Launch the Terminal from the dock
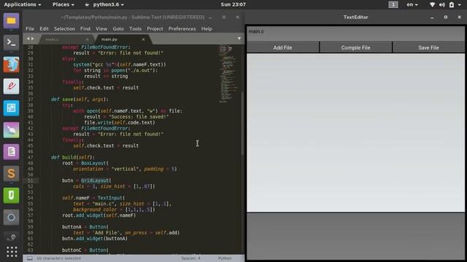The image size is (467, 262). (12, 42)
